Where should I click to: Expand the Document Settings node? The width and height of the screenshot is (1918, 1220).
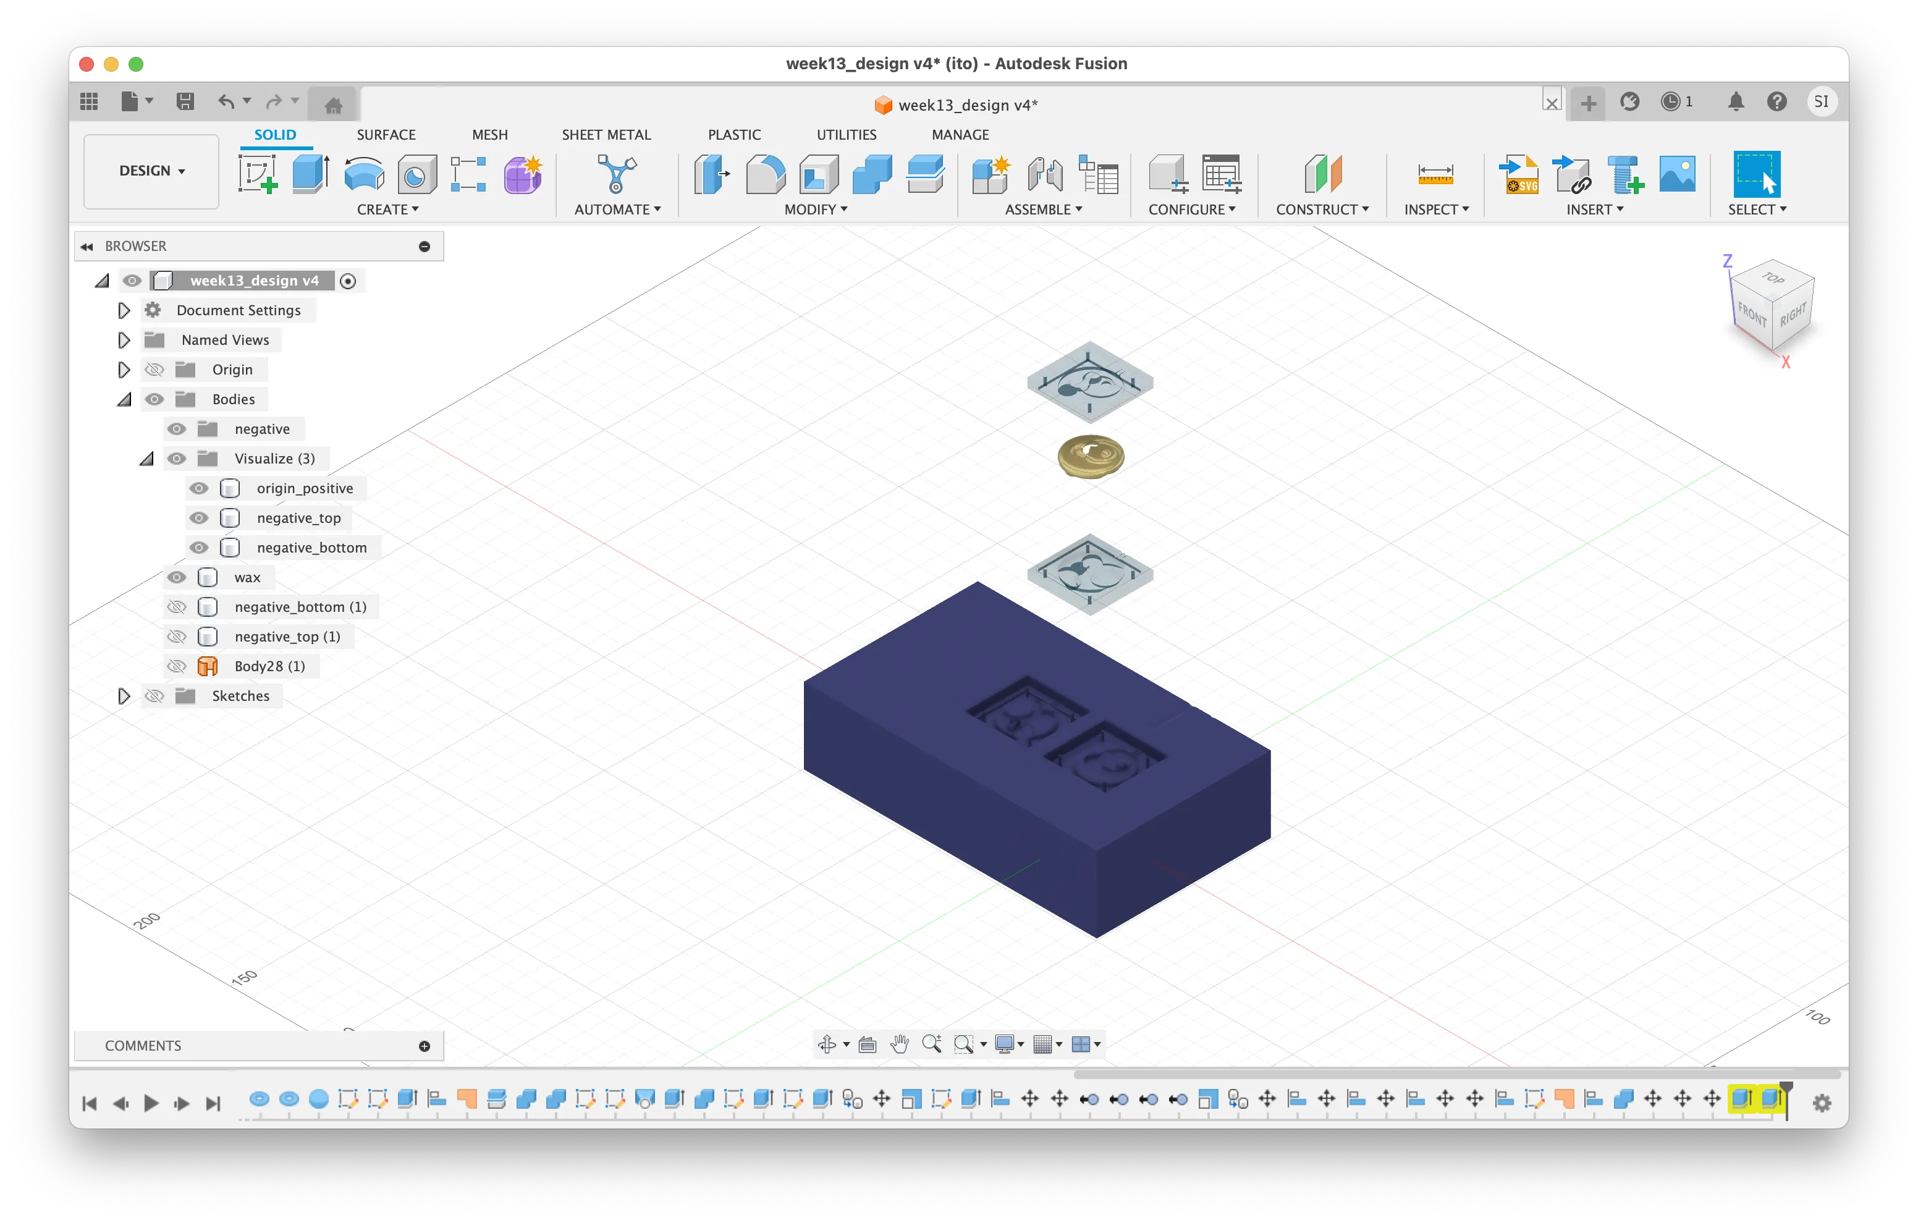pos(124,310)
